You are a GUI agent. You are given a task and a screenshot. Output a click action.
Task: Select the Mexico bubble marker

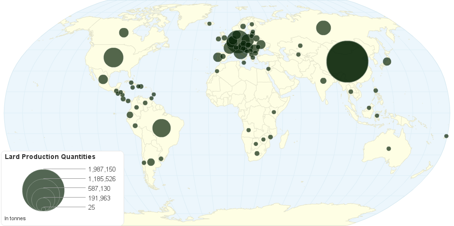[103, 80]
